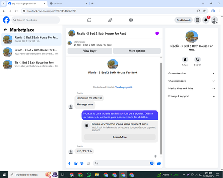Go back with the browser back arrow
The width and height of the screenshot is (223, 178).
click(4, 11)
